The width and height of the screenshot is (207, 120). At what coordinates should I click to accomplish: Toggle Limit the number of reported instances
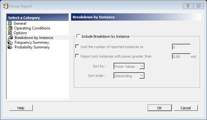pyautogui.click(x=77, y=47)
